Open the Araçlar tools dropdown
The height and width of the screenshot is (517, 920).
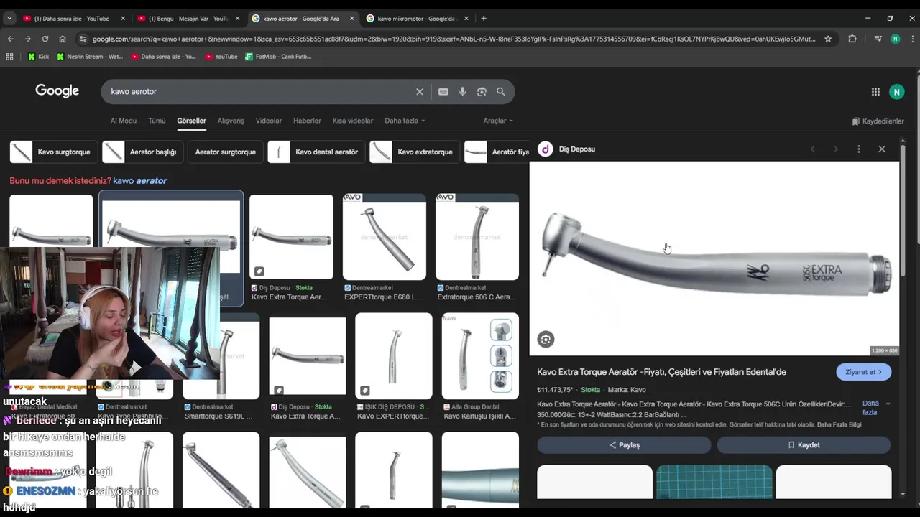pyautogui.click(x=498, y=121)
